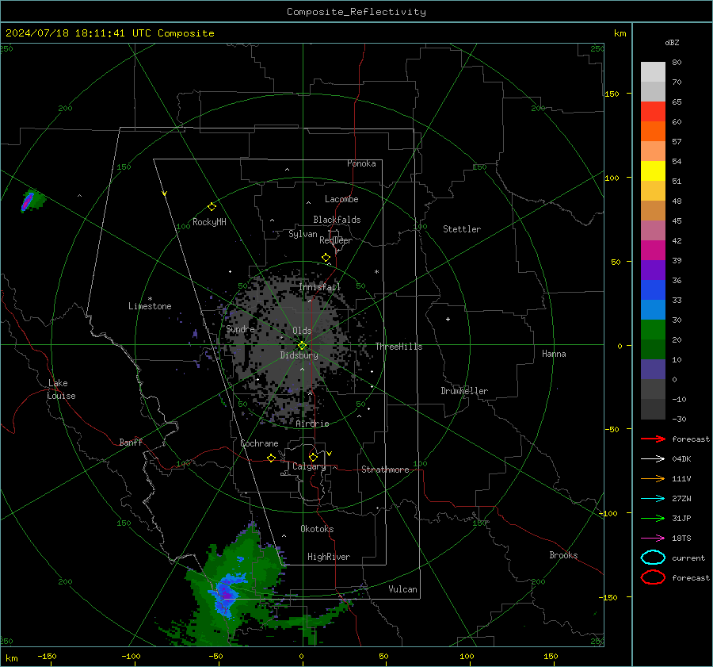Click the radar-site diamond at Didsbury center

[x=303, y=345]
